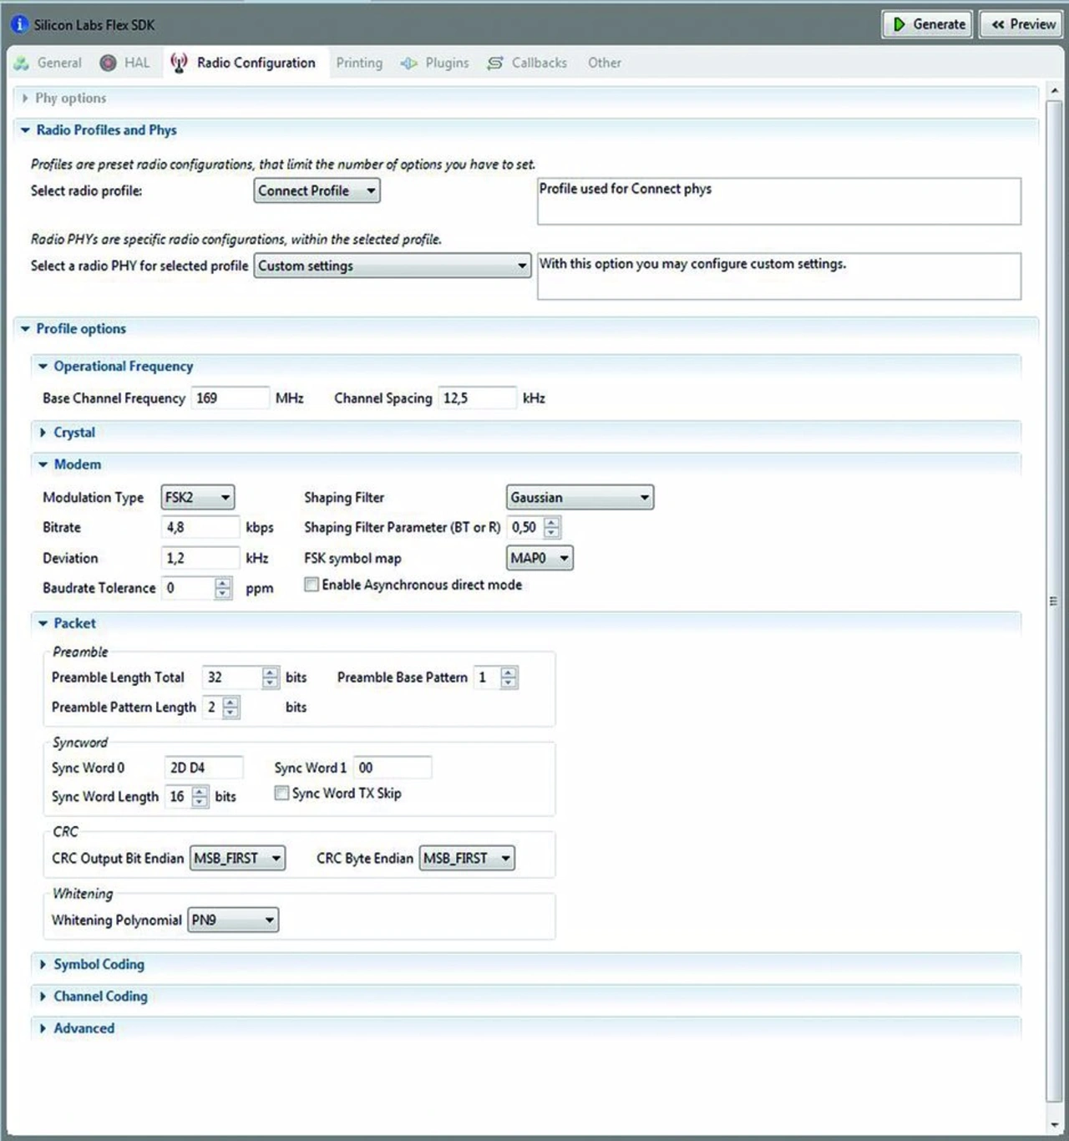Click the Sync Word 0 field
Screen dimensions: 1069x1141
[203, 768]
